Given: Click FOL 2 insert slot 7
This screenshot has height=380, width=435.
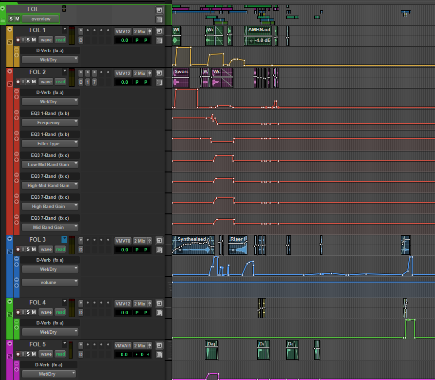Looking at the screenshot, I should pyautogui.click(x=95, y=82).
